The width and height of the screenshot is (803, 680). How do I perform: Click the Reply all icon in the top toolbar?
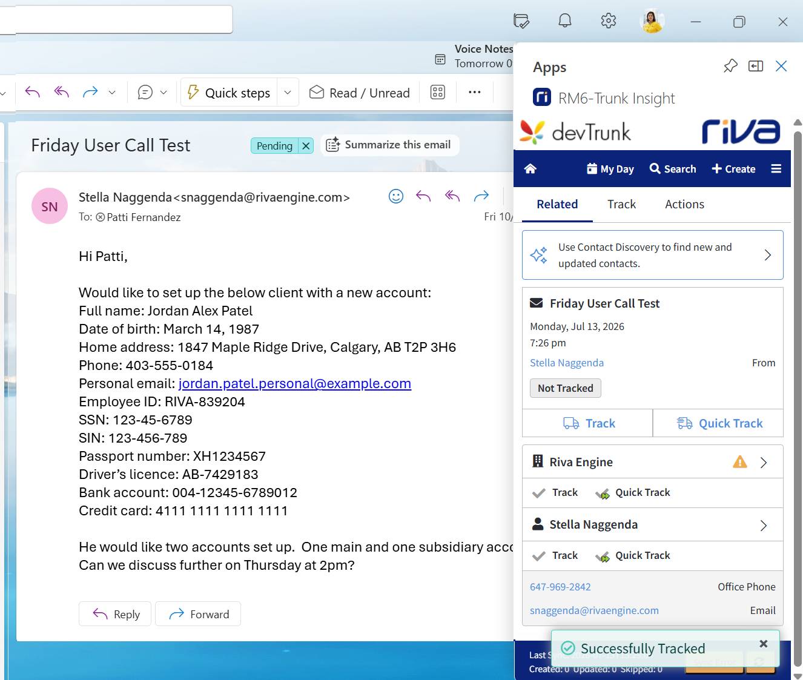[x=61, y=92]
